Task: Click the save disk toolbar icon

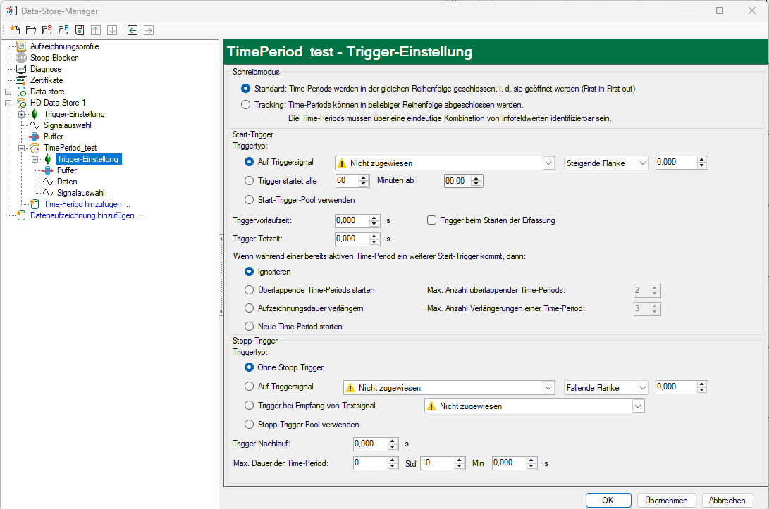Action: point(80,30)
